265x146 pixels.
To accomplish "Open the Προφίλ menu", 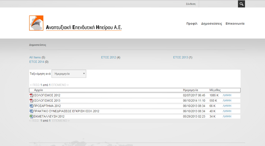I will pos(192,24).
